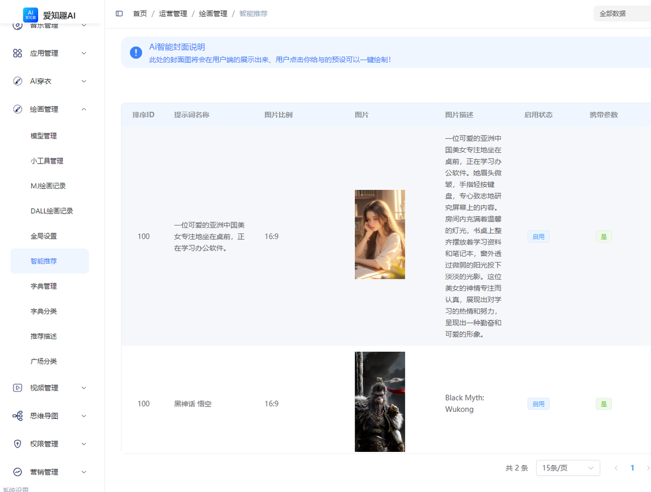Expand the 思维导图 menu chevron
The width and height of the screenshot is (651, 492).
point(84,416)
